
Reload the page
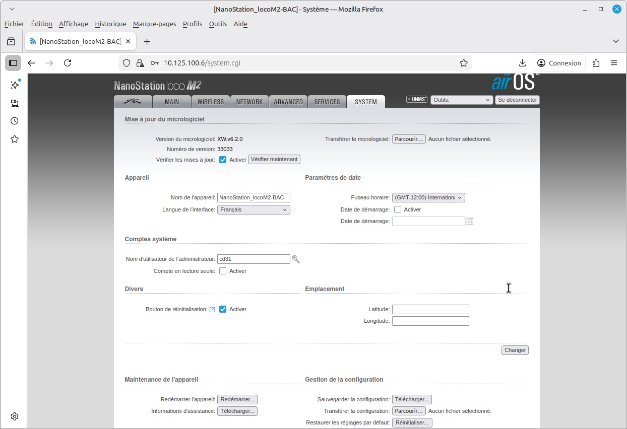(x=68, y=63)
